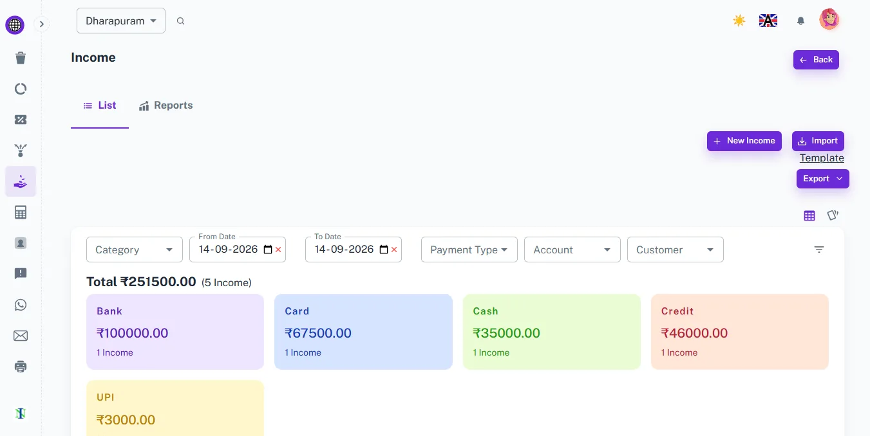Select the income hand-with-coins sidebar icon
The width and height of the screenshot is (870, 436).
tap(21, 181)
